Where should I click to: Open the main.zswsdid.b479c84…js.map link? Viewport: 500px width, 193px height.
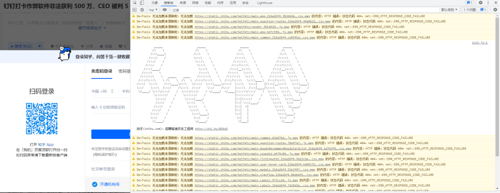tap(247, 154)
